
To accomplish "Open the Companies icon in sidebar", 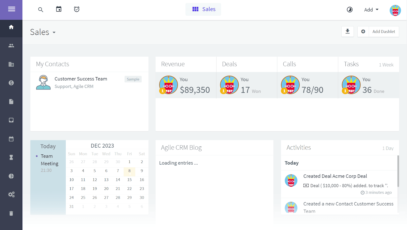I will point(11,64).
